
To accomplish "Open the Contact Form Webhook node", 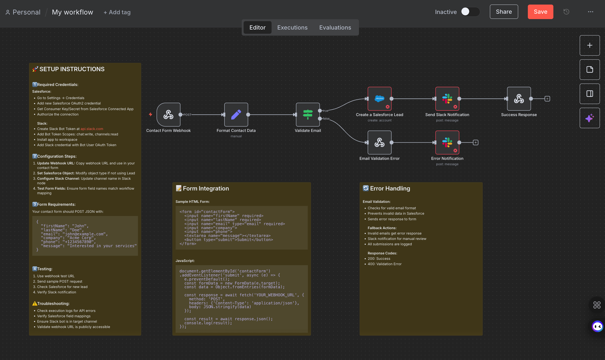I will click(x=168, y=115).
